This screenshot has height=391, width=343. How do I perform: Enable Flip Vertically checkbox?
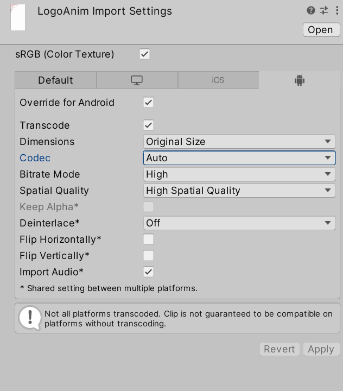coord(148,256)
